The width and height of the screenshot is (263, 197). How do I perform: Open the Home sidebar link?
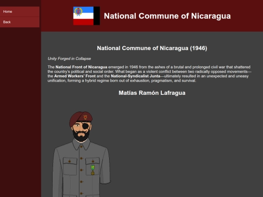click(x=19, y=12)
